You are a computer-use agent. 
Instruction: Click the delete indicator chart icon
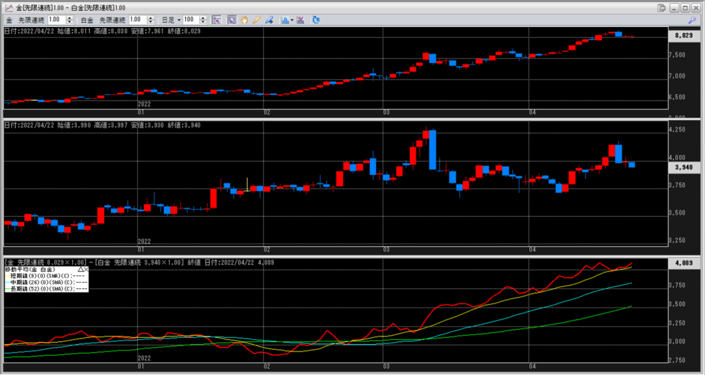[301, 20]
